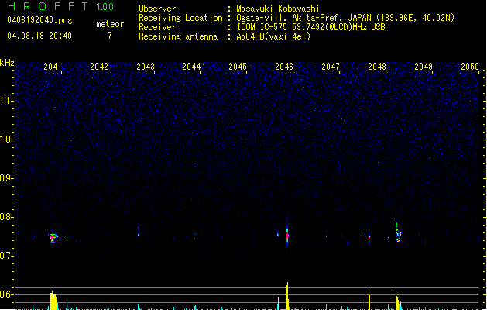487x310 pixels.
Task: Click the Receiving Location label
Action: 180,18
